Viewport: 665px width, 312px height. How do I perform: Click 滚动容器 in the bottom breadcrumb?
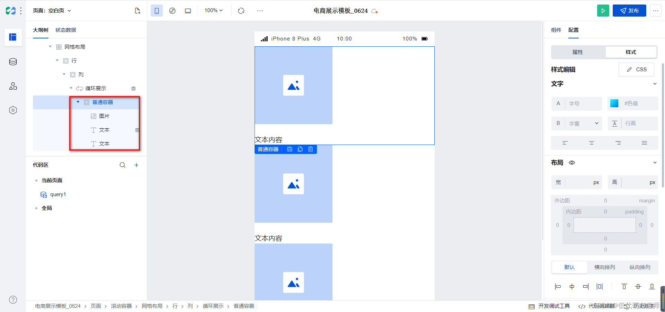pos(121,306)
